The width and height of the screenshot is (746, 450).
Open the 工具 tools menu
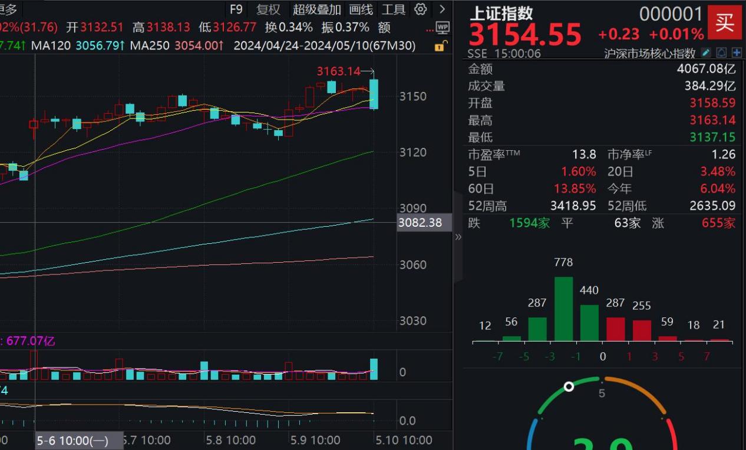point(393,9)
